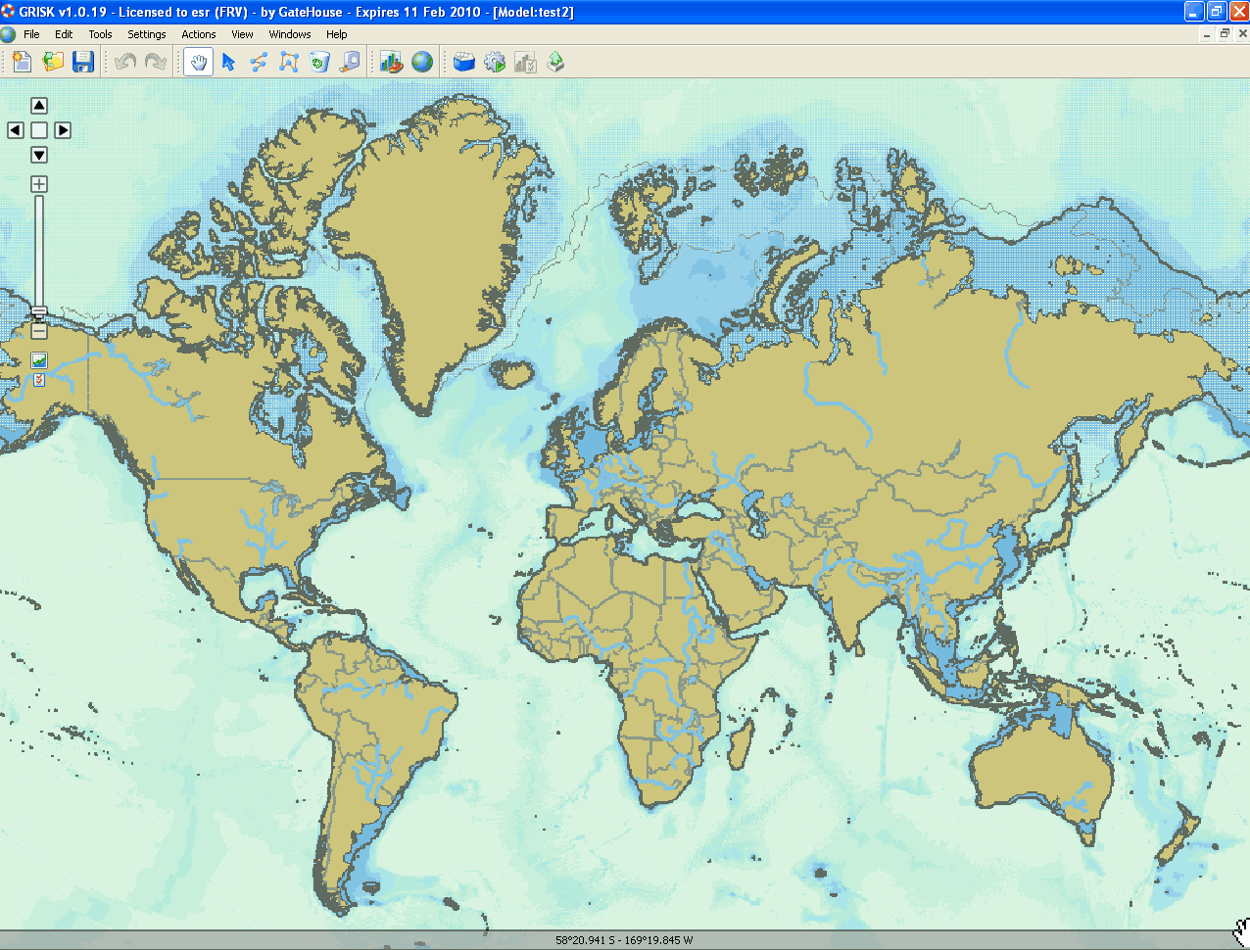Click the new model document icon

[x=22, y=63]
